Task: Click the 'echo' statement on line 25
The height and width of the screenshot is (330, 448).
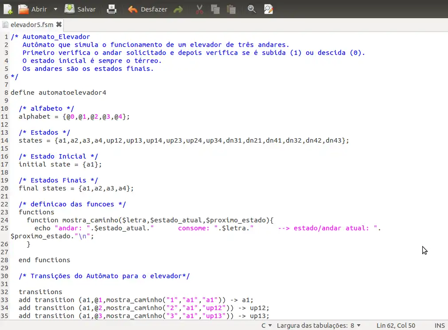Action: click(x=208, y=228)
